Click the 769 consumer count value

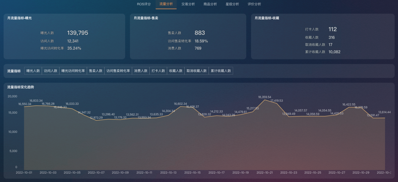coord(198,48)
